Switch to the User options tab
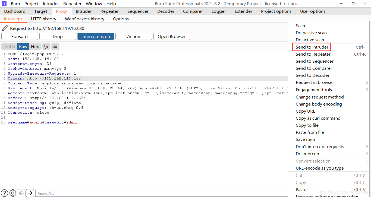 (x=313, y=11)
